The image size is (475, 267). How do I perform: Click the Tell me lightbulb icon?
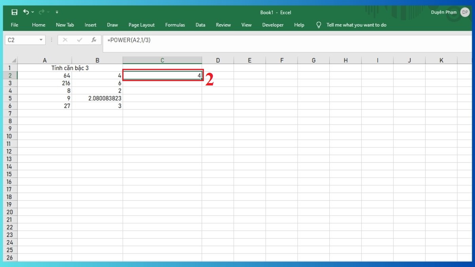point(319,25)
